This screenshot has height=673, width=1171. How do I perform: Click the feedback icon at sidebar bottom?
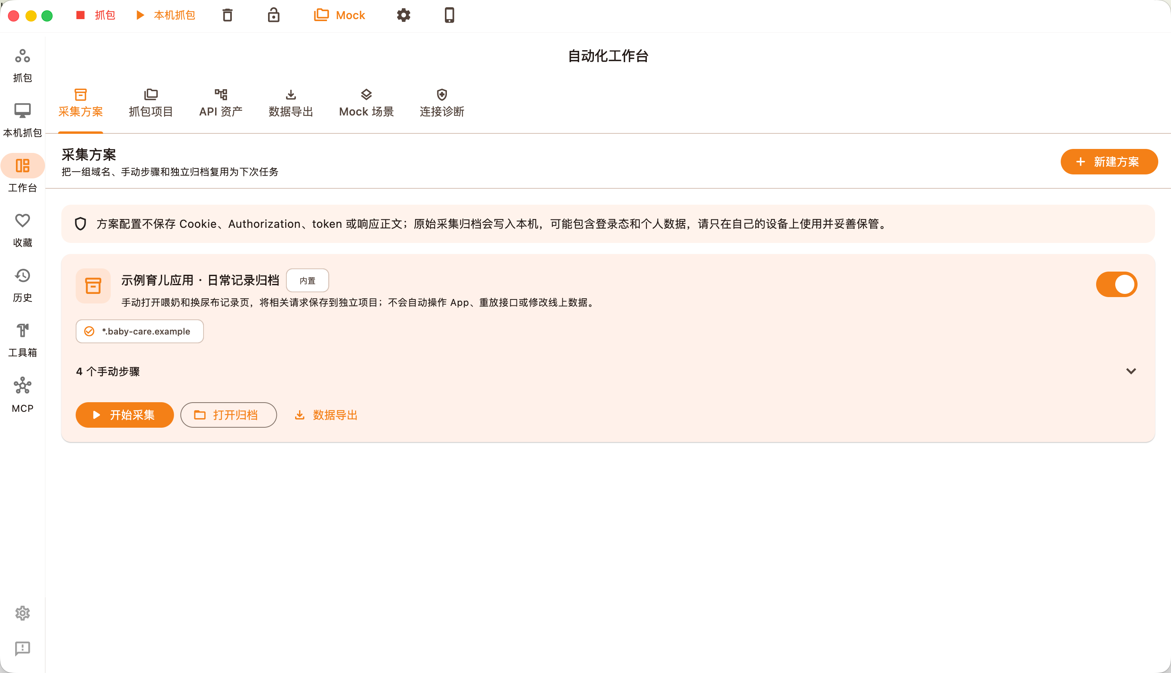tap(22, 648)
